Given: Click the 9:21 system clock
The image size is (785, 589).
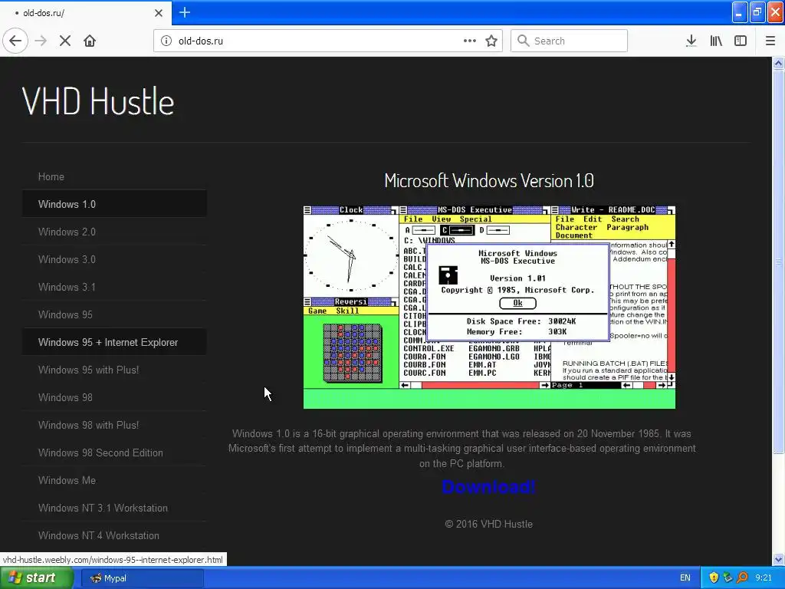Looking at the screenshot, I should (x=764, y=578).
